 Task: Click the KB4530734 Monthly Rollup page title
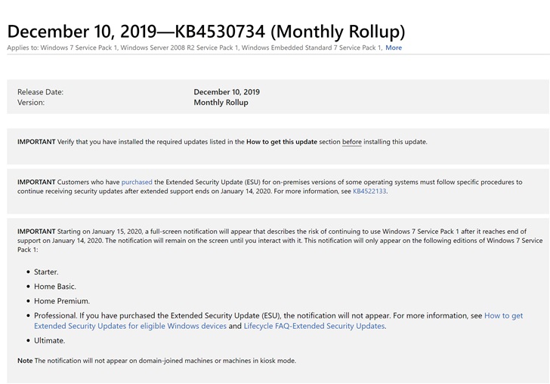[x=206, y=32]
